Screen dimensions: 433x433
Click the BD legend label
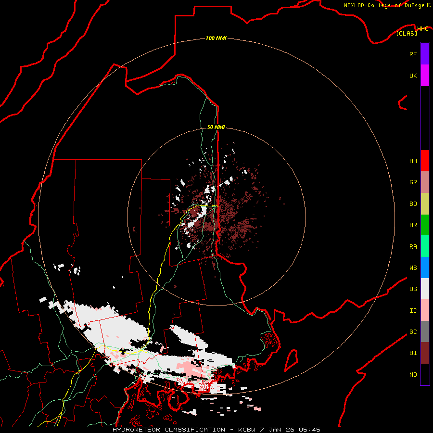pos(413,204)
